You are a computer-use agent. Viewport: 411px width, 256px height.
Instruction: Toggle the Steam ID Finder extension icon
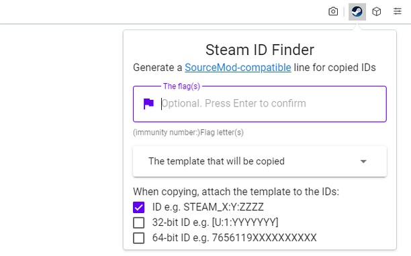point(357,12)
